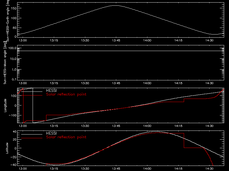This screenshot has height=171, width=229.
Task: Click the 10.0 tick label on the Moon angle axis
Action: (13, 59)
